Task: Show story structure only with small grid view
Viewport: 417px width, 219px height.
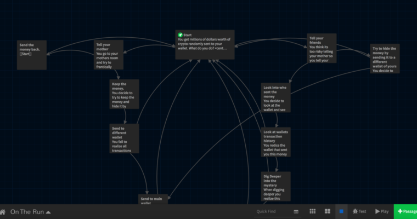Action: [312, 211]
